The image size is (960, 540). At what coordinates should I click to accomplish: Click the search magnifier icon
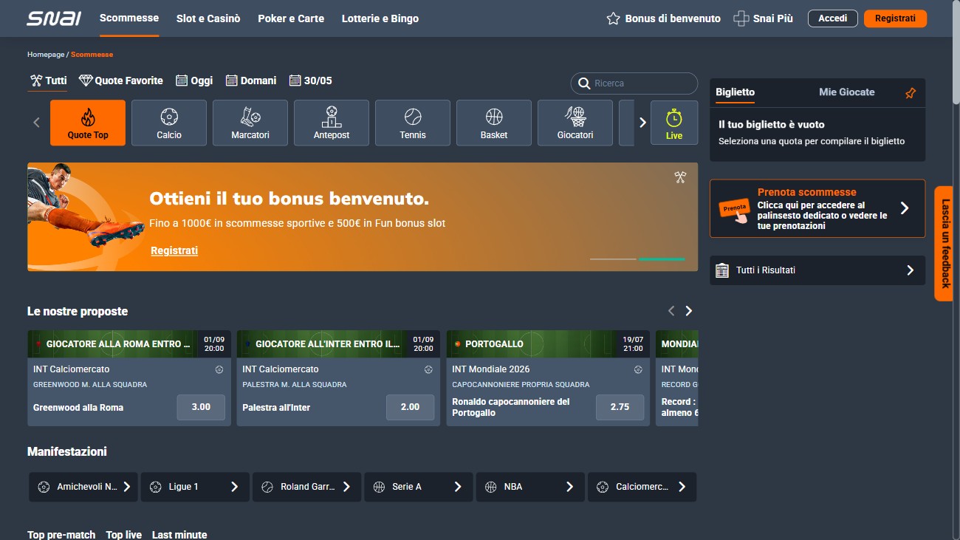click(583, 83)
